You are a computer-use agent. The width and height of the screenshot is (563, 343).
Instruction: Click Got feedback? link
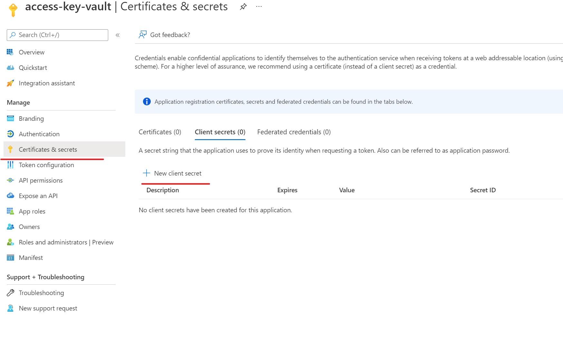click(170, 35)
